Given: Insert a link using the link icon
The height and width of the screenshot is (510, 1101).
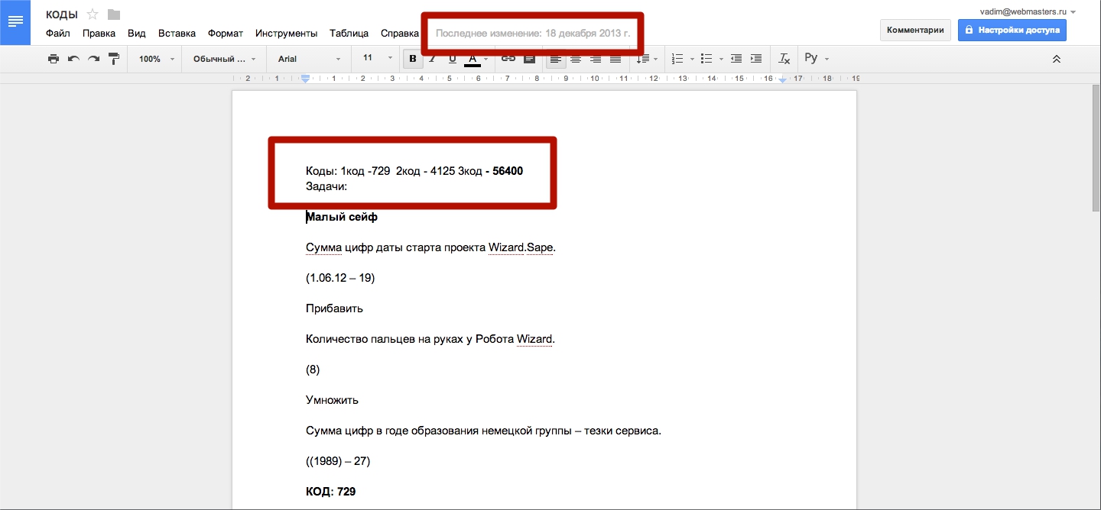Looking at the screenshot, I should pos(508,59).
